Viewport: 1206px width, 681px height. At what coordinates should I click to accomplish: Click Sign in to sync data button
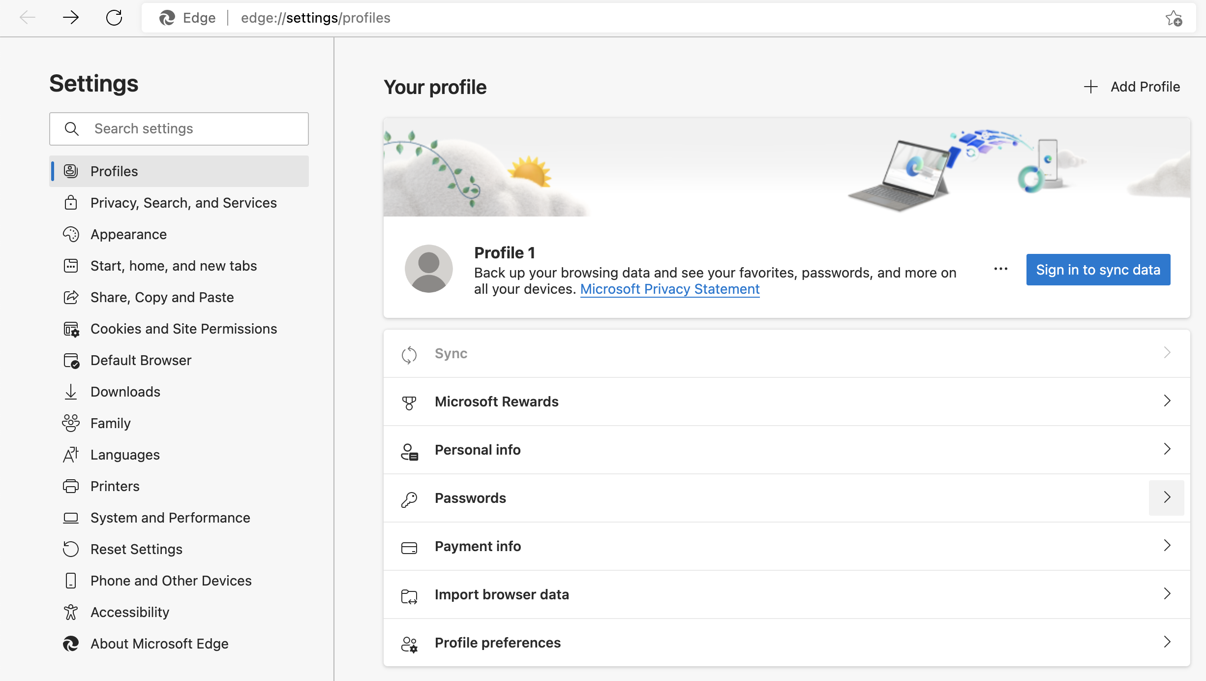coord(1098,270)
